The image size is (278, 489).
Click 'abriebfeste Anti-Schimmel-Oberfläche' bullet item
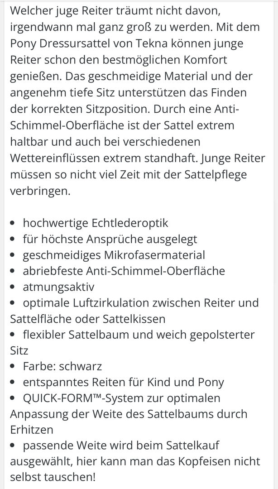[x=124, y=271]
